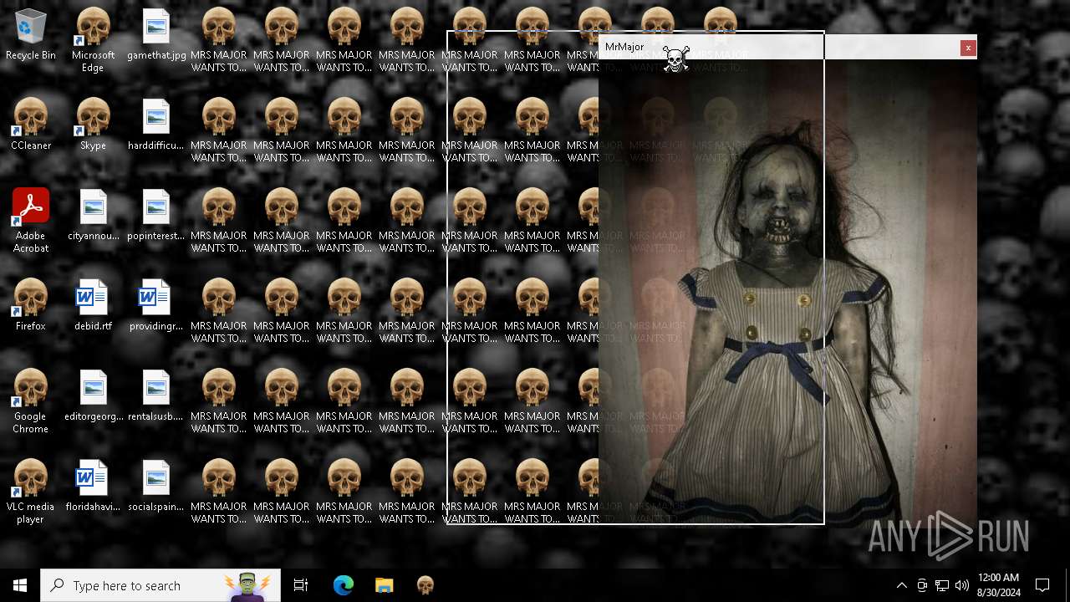Select the editorgeorg... image file

tap(93, 395)
